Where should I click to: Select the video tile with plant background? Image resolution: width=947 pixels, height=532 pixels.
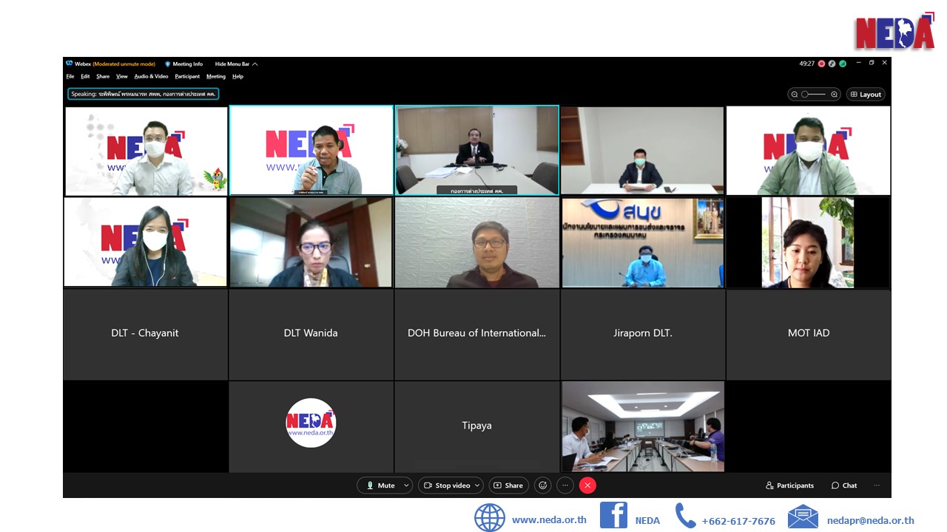[x=809, y=242]
